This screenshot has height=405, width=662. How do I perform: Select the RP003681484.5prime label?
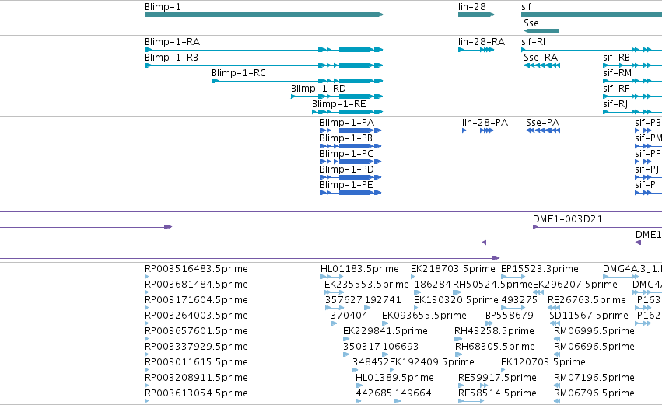[196, 285]
